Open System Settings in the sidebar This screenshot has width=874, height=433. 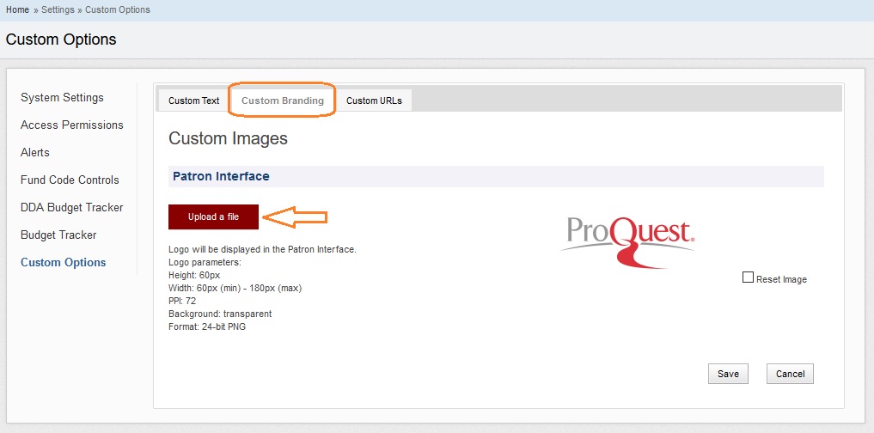click(x=62, y=97)
